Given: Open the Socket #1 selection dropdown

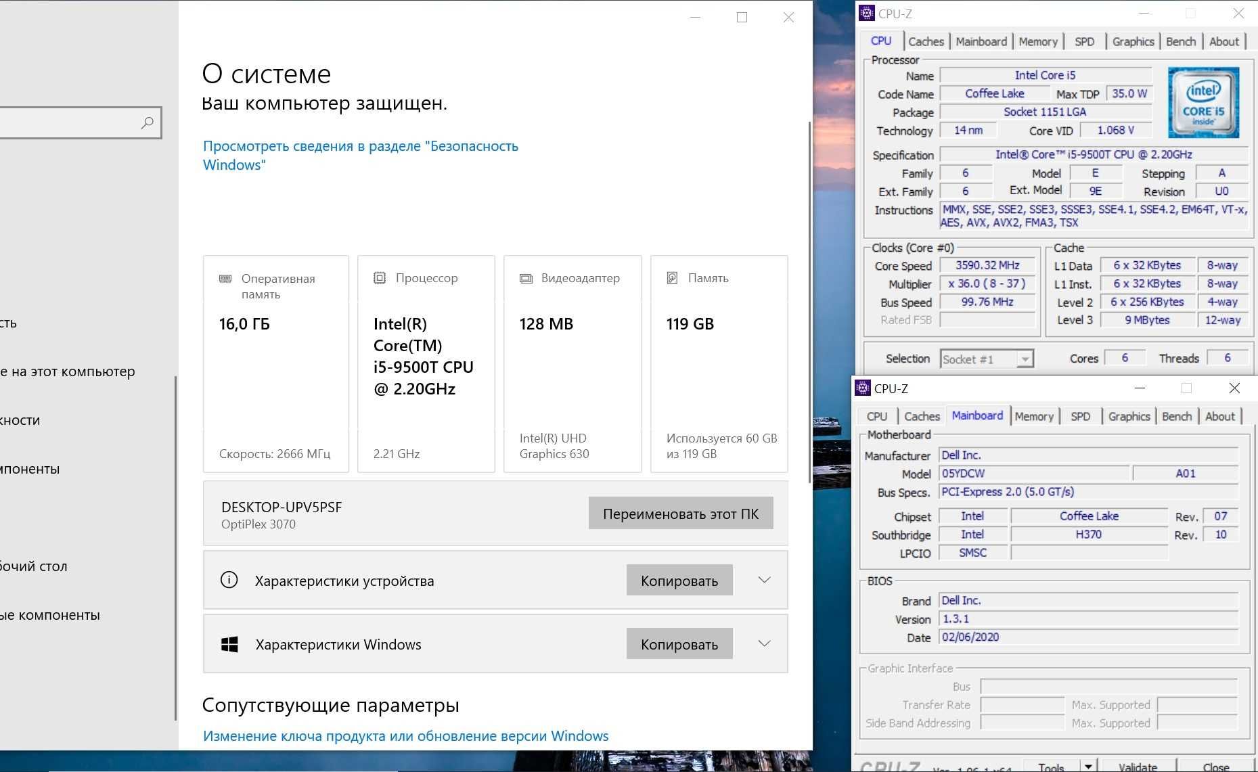Looking at the screenshot, I should (1025, 359).
